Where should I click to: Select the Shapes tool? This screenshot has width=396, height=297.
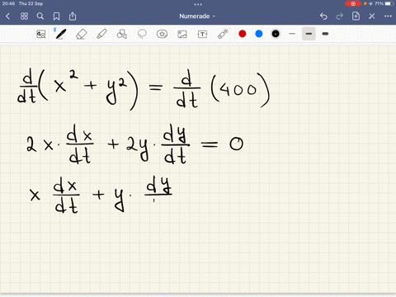tap(122, 34)
